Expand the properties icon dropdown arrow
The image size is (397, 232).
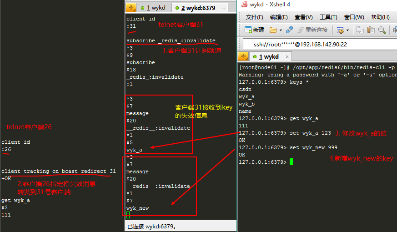pos(347,30)
